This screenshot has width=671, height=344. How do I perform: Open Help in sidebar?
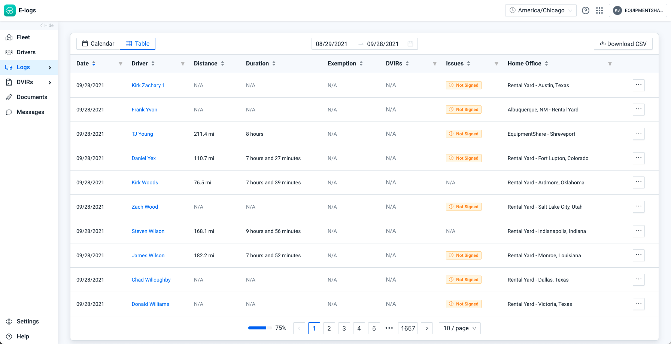point(29,337)
